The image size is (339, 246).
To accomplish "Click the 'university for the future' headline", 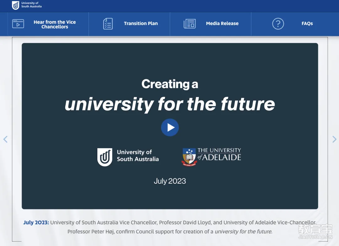I will (170, 104).
